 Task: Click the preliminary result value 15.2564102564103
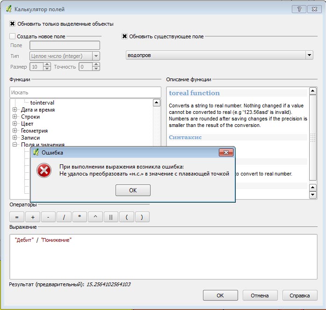(x=109, y=284)
